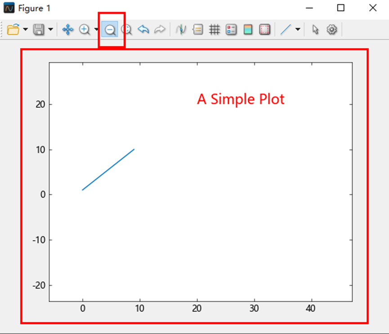Open the settings gear icon
This screenshot has width=389, height=334.
[x=332, y=30]
